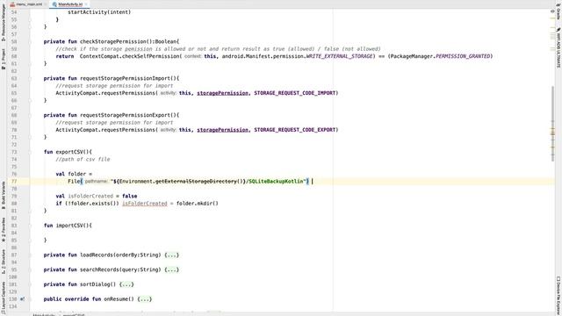Screen dimensions: 562x316
Task: Expand the folded searchRecords function body
Action: [x=171, y=269]
